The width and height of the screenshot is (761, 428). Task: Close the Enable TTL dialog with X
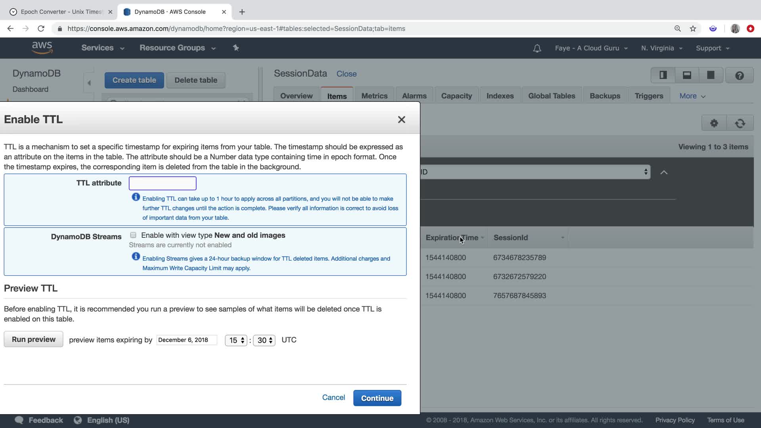click(401, 120)
